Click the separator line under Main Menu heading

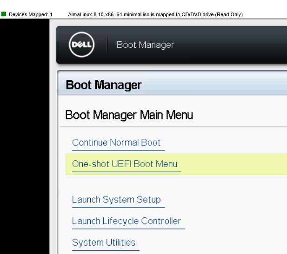186,126
